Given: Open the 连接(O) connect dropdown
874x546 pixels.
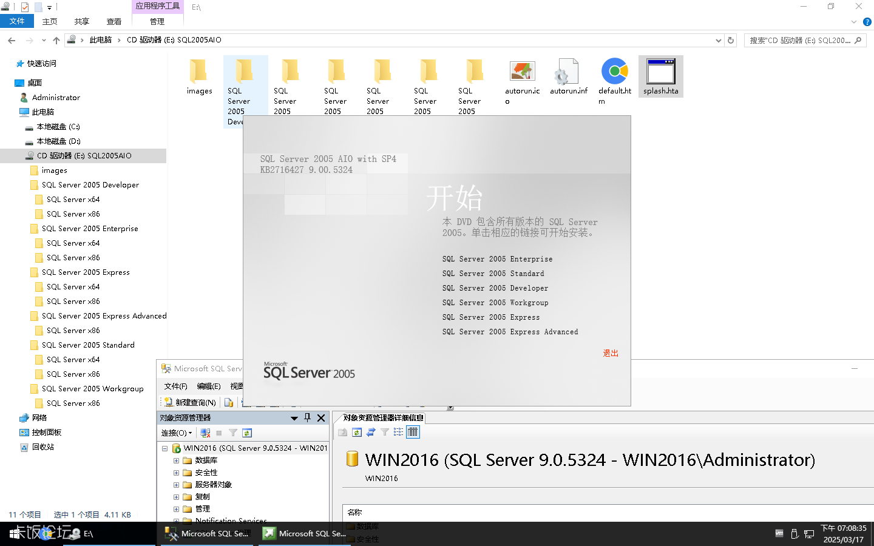Looking at the screenshot, I should tap(175, 432).
